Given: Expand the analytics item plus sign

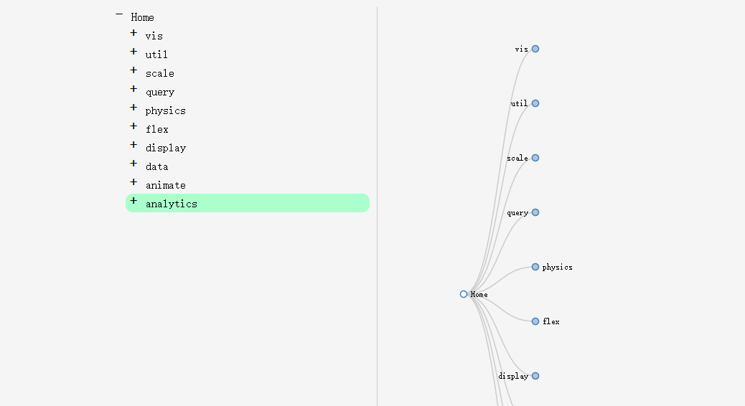Looking at the screenshot, I should point(133,201).
